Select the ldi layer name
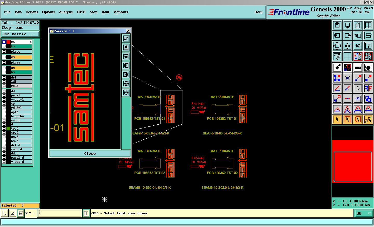This screenshot has width=374, height=227. [x=21, y=82]
